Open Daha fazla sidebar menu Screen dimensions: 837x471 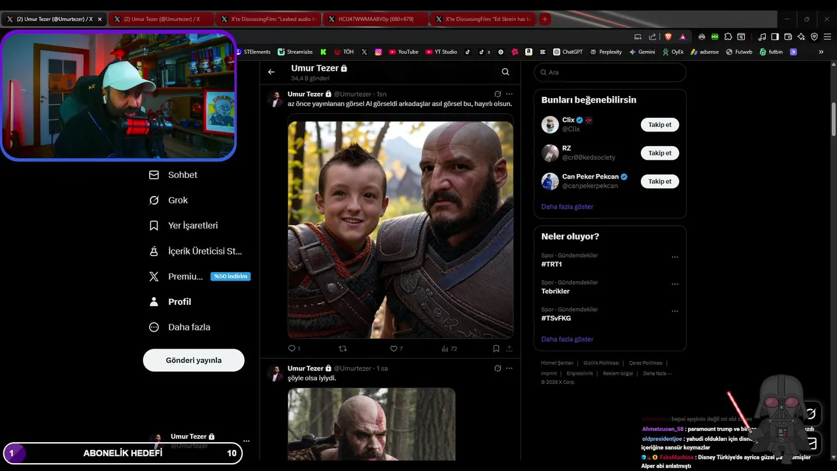click(x=180, y=327)
